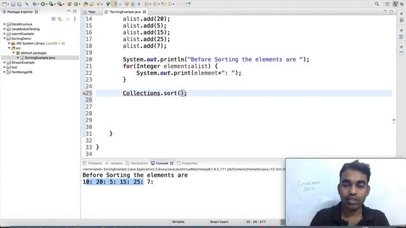
Task: Click the Previous Annotation toolbar icon
Action: point(155,4)
